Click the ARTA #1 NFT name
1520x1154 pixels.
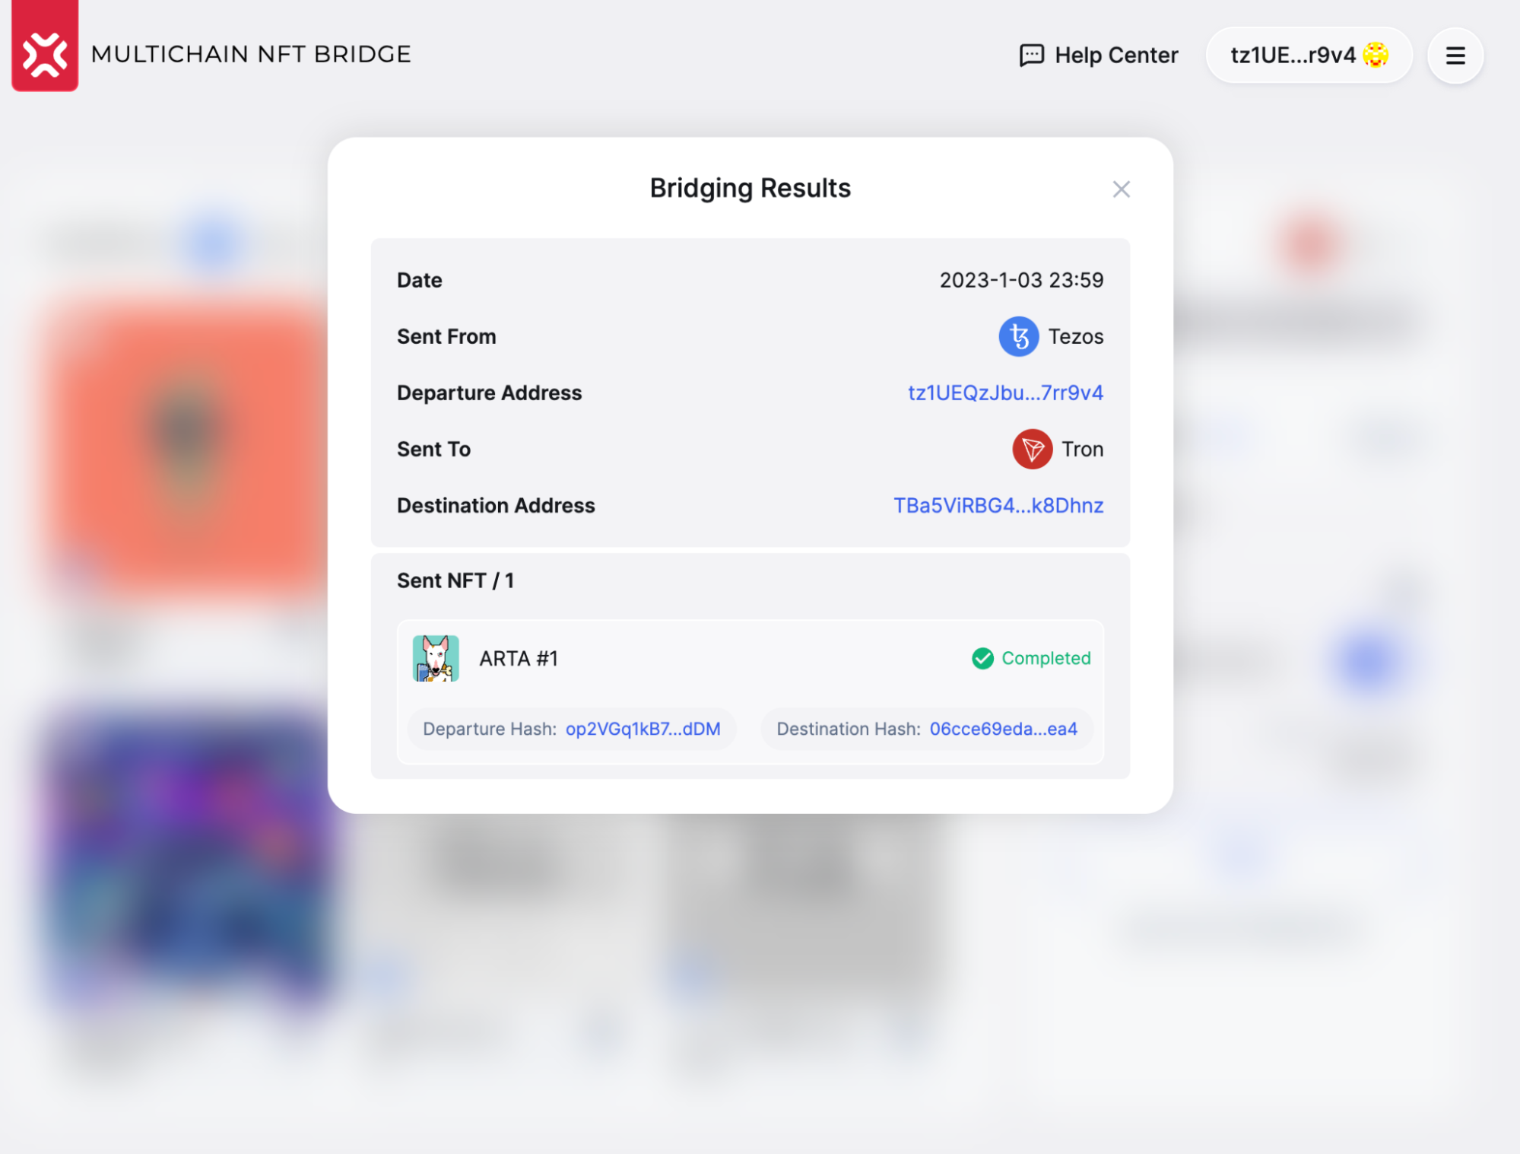coord(519,658)
